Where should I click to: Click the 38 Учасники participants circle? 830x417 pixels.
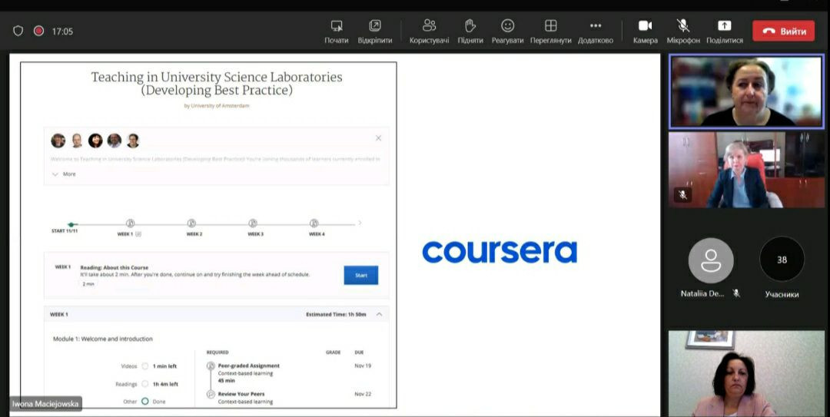tap(782, 260)
